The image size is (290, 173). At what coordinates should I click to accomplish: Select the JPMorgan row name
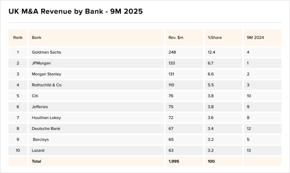coord(41,63)
